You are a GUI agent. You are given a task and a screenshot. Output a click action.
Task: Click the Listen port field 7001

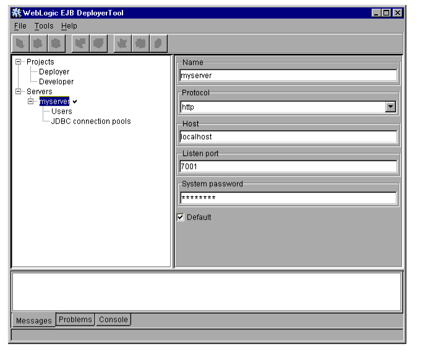288,167
